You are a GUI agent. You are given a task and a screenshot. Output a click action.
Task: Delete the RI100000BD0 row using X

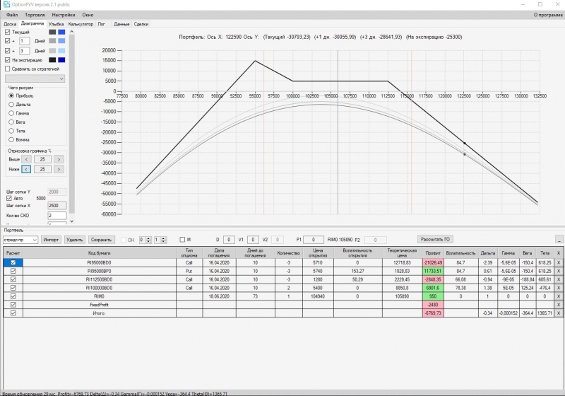(x=559, y=288)
